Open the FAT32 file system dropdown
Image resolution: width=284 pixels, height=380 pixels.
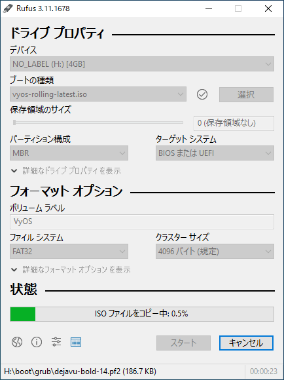point(69,252)
